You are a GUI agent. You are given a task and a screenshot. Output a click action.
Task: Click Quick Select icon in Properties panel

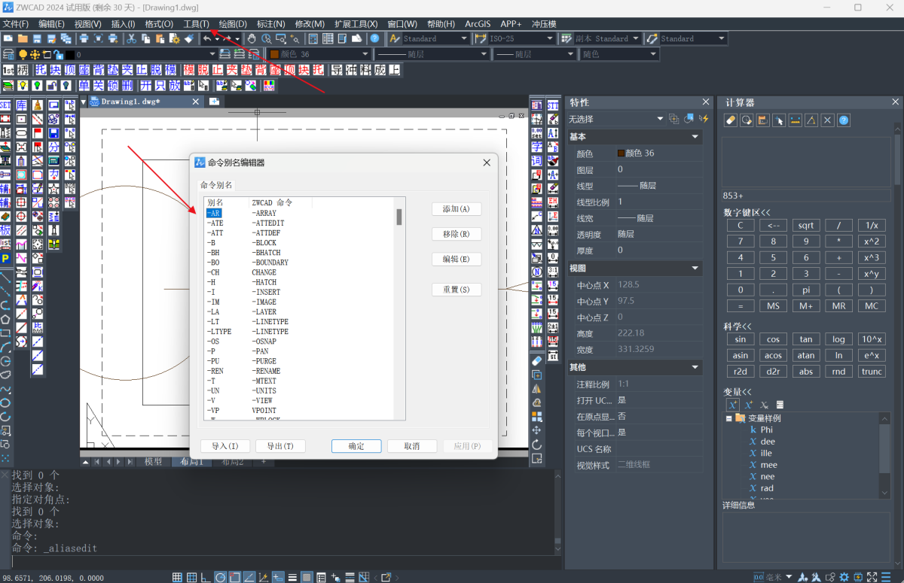704,119
